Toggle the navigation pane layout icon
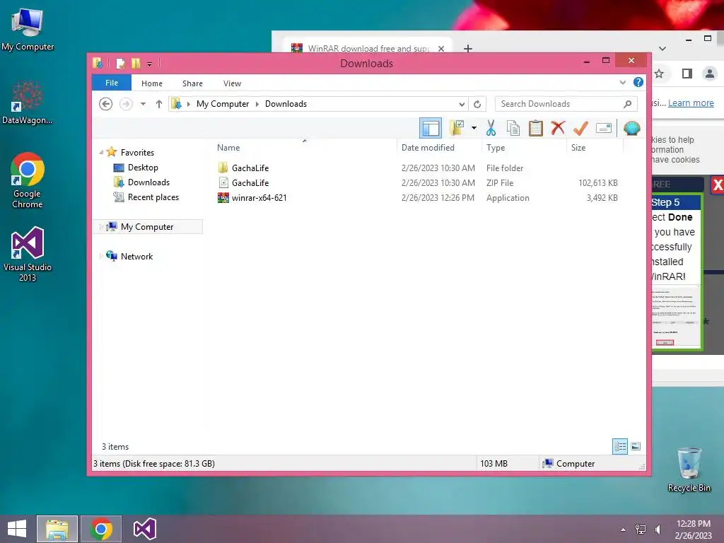 click(431, 128)
